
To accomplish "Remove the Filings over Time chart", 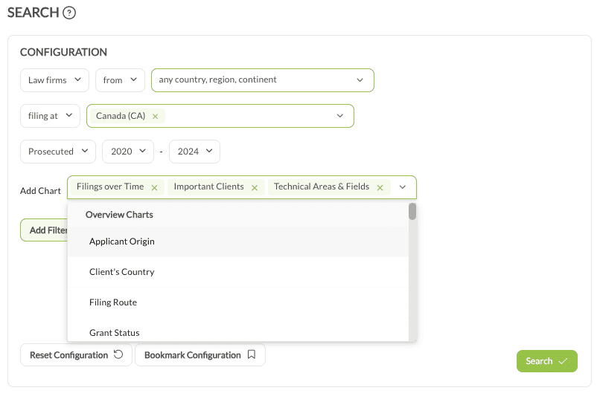I will (x=155, y=188).
